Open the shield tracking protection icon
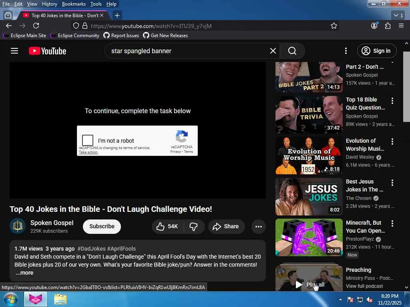The width and height of the screenshot is (410, 307). 76,26
